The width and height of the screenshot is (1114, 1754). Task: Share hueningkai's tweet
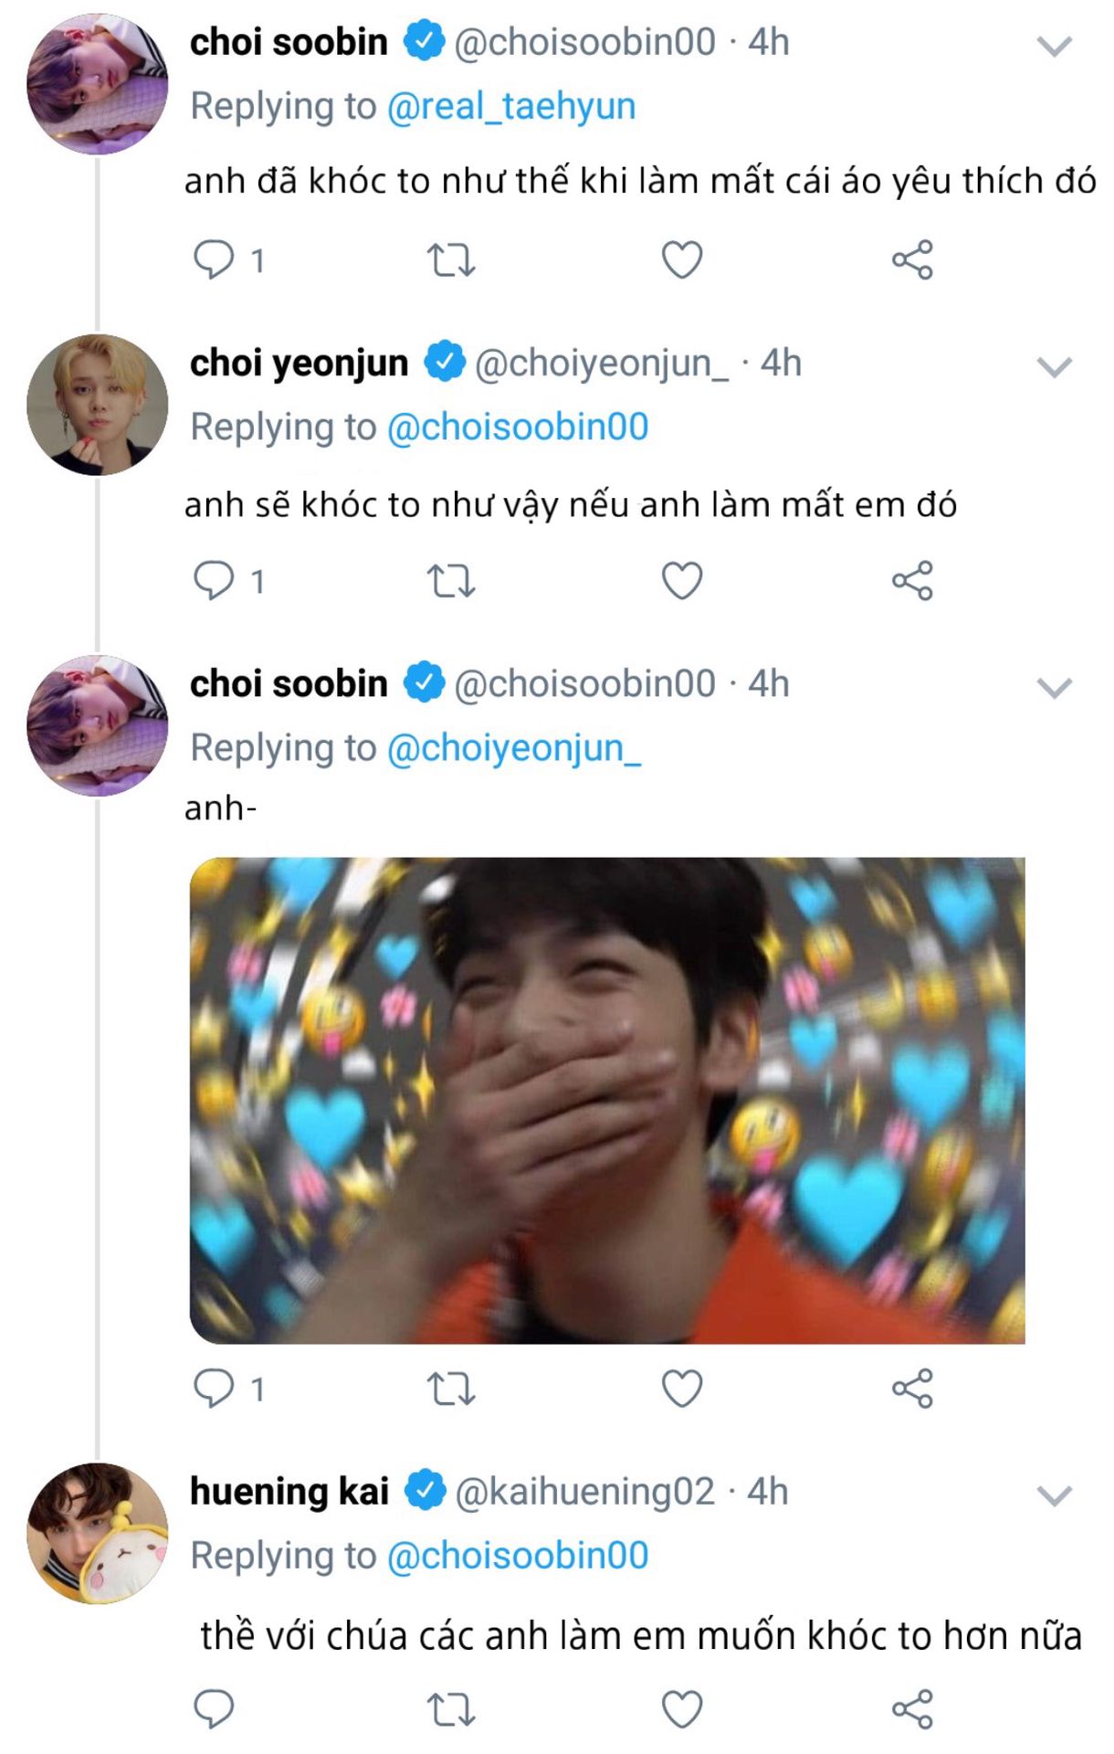tap(912, 1709)
